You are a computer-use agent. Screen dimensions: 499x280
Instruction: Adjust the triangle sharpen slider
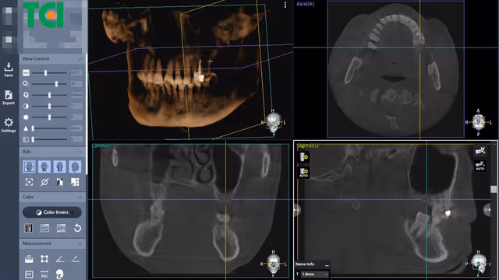pos(33,128)
